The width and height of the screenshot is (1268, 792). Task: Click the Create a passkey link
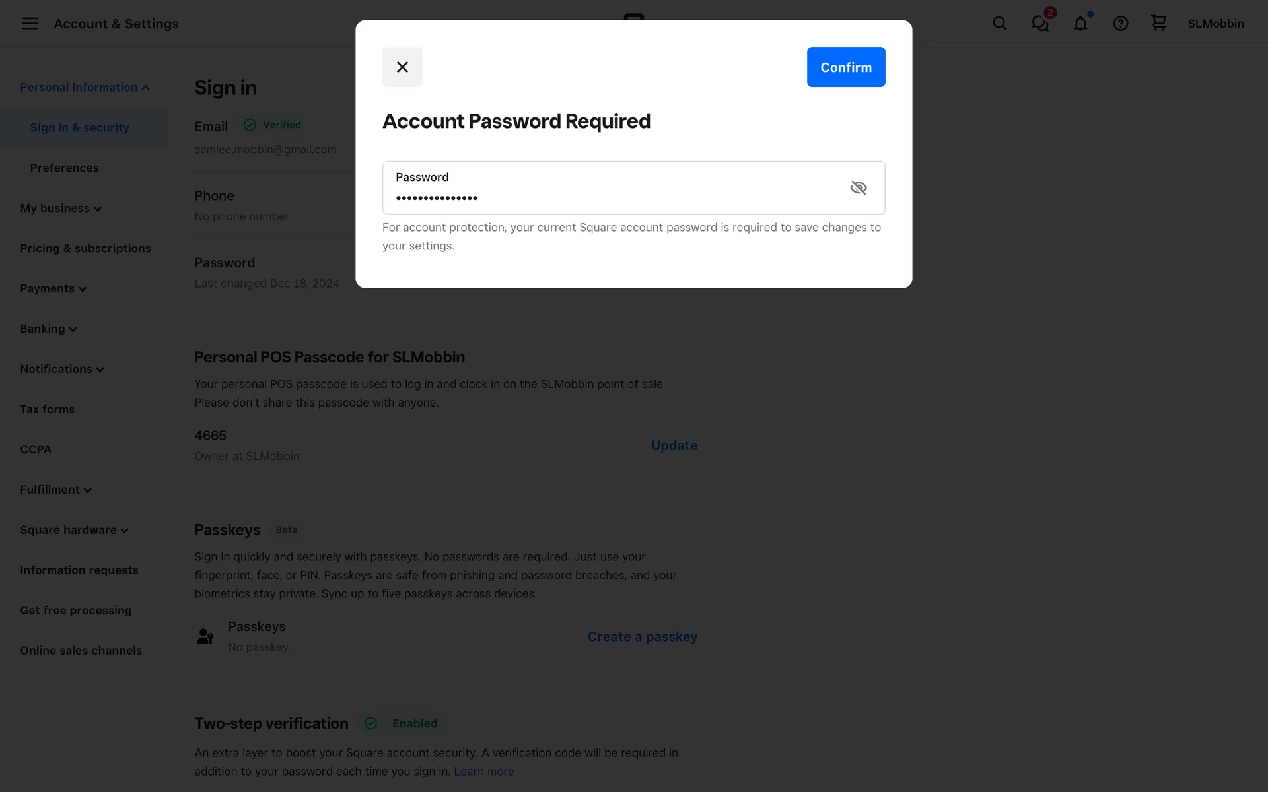tap(642, 636)
